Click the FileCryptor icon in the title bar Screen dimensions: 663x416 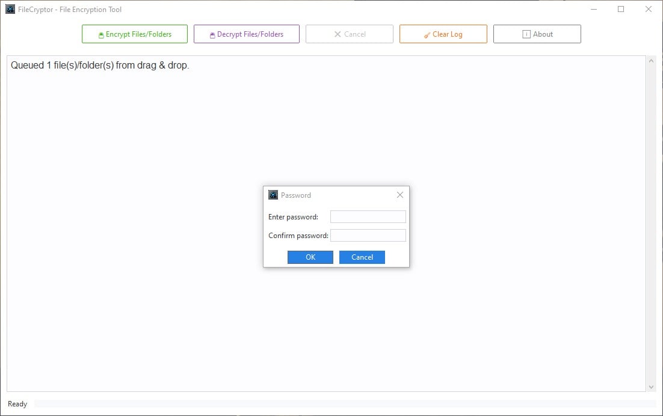10,9
